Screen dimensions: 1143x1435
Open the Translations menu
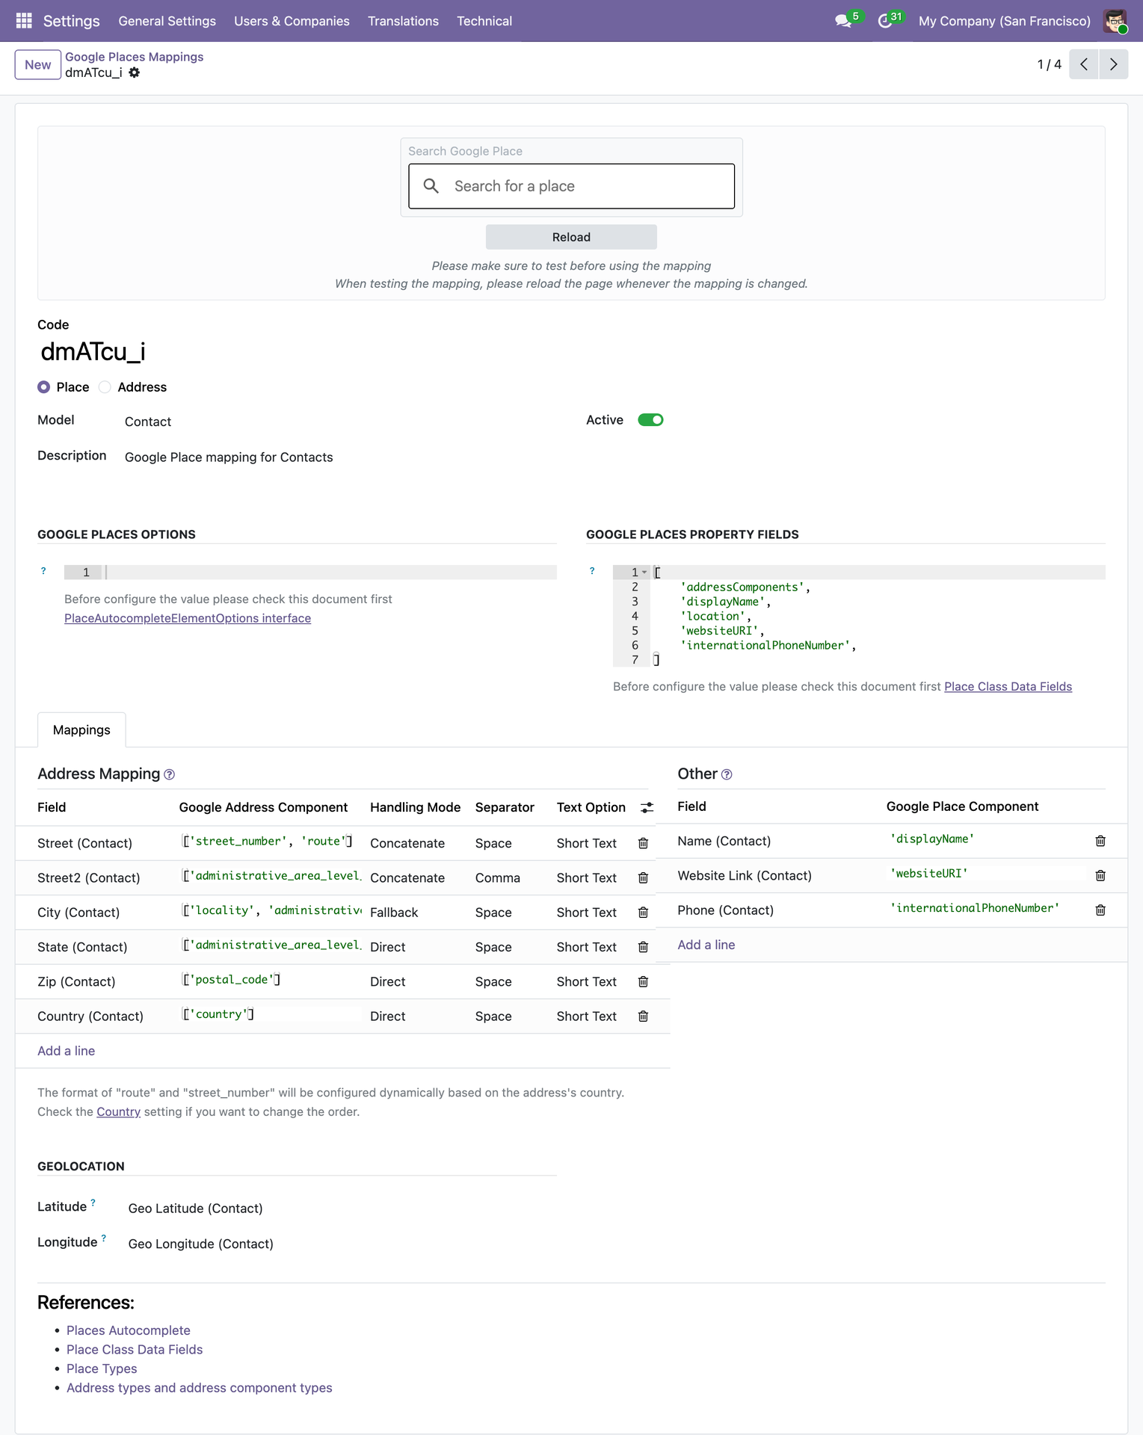point(403,21)
